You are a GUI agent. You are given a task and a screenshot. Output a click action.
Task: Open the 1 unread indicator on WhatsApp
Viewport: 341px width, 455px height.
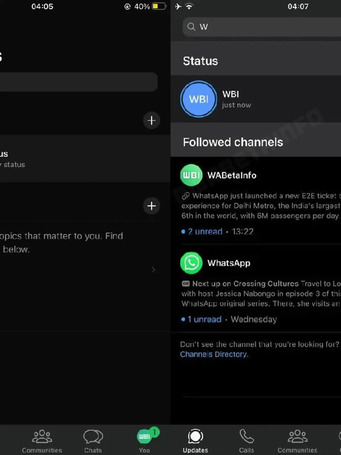coord(201,319)
